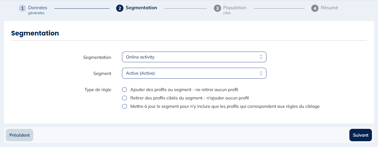The width and height of the screenshot is (378, 147).
Task: Click the 'Type de règle' field label
Action: 98,90
